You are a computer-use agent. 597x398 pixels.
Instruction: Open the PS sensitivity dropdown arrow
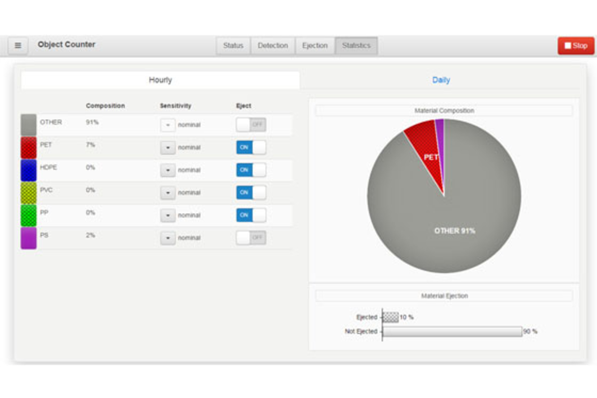(168, 238)
